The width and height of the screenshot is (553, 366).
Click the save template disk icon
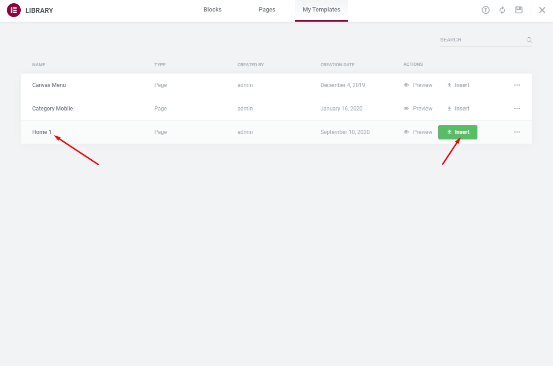coord(519,10)
